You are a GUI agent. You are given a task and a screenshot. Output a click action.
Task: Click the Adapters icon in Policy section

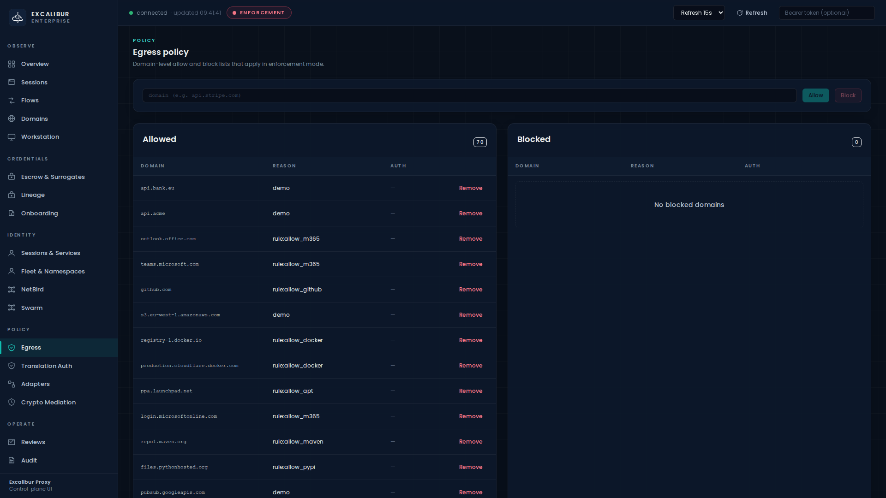click(x=12, y=384)
